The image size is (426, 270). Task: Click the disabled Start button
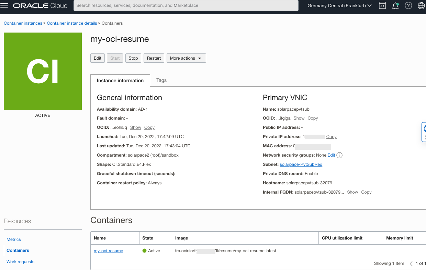pyautogui.click(x=115, y=58)
